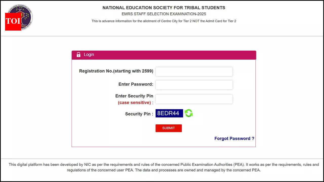Select the Enter Password text box
324x182 pixels.
194,85
